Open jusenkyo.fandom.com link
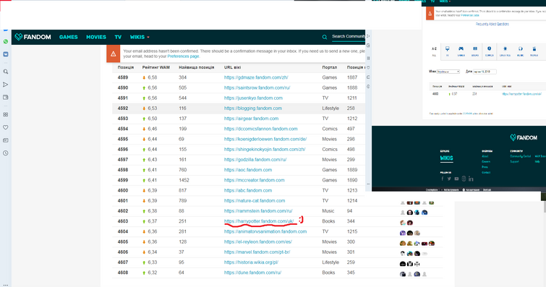This screenshot has width=546, height=287. 253,98
